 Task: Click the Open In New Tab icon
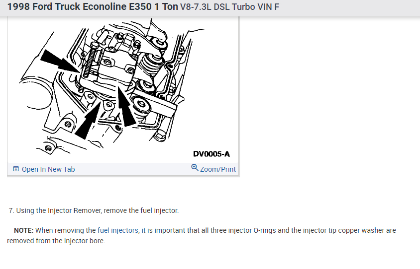[x=16, y=169]
